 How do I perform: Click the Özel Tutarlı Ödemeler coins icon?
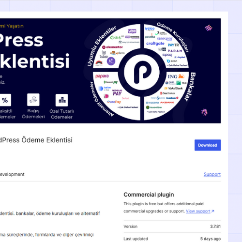[62, 100]
